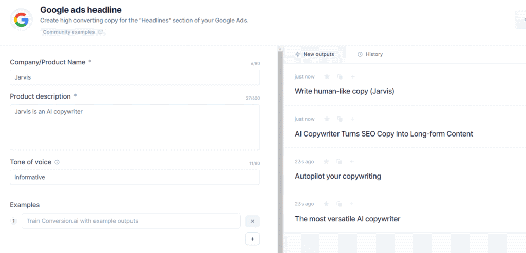Click the Product description text area
This screenshot has height=253, width=526.
pyautogui.click(x=135, y=127)
